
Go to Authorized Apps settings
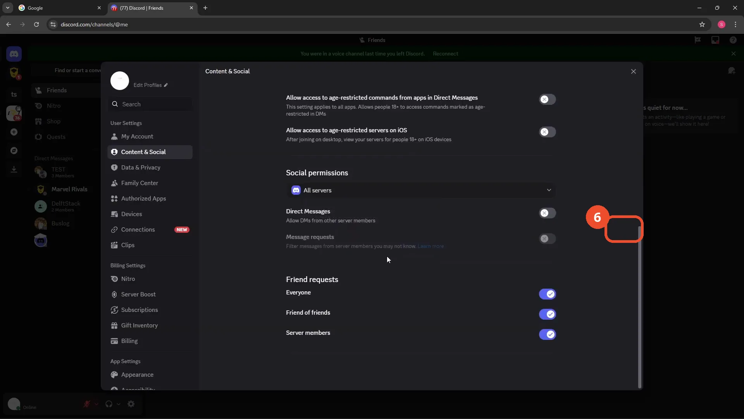click(x=150, y=199)
